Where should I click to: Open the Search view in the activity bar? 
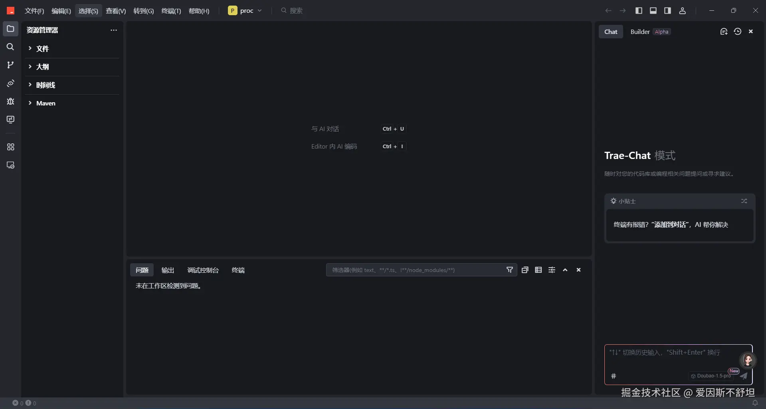[x=10, y=47]
